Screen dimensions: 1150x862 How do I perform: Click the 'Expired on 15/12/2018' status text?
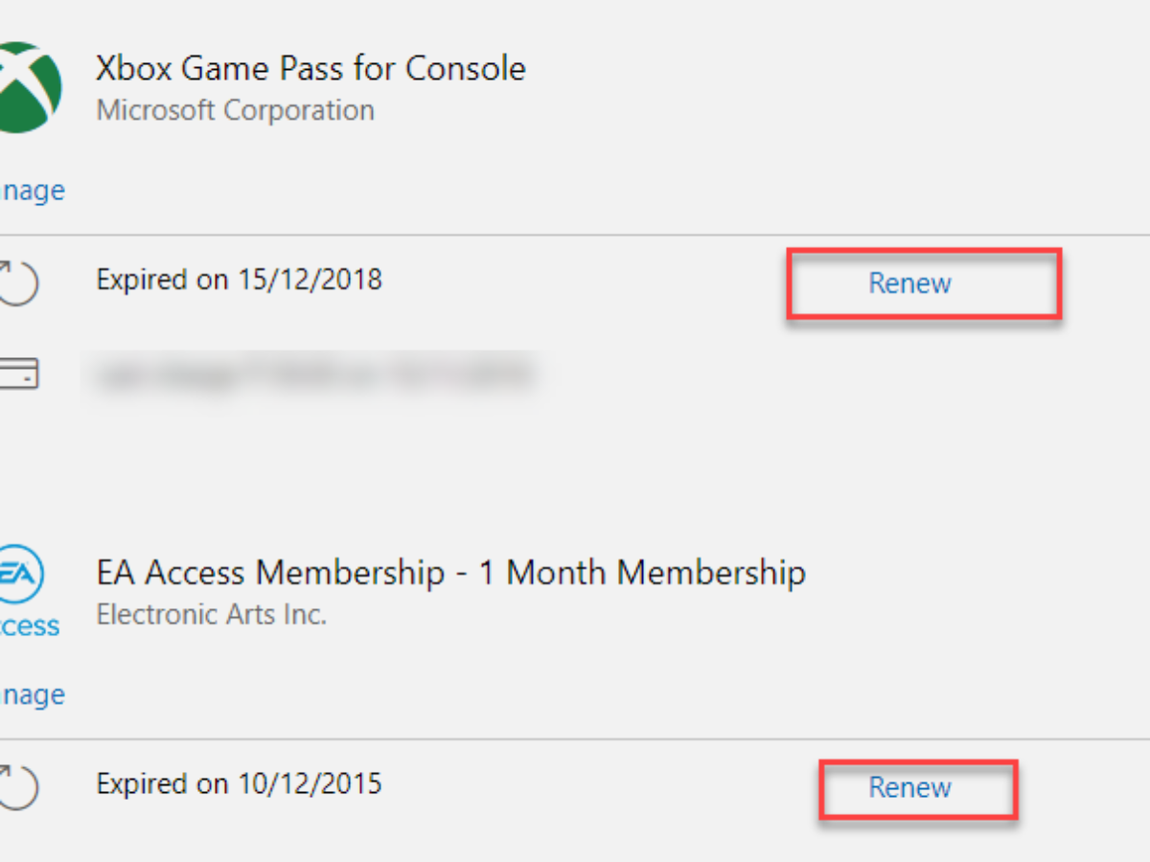(x=239, y=280)
